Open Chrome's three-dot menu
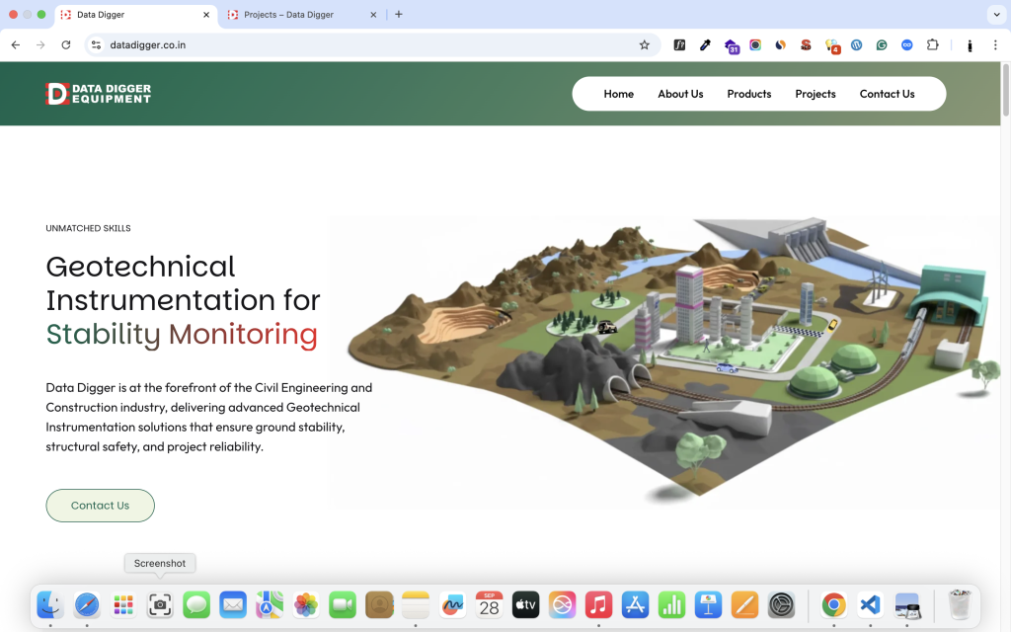Image resolution: width=1011 pixels, height=632 pixels. pos(994,44)
